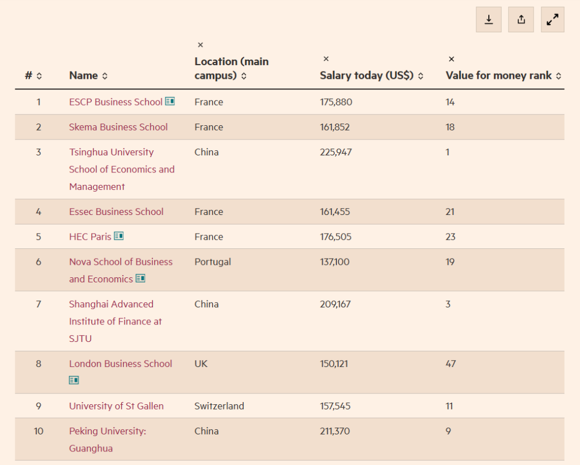Select salary value 157,545
The image size is (580, 465).
click(x=335, y=406)
